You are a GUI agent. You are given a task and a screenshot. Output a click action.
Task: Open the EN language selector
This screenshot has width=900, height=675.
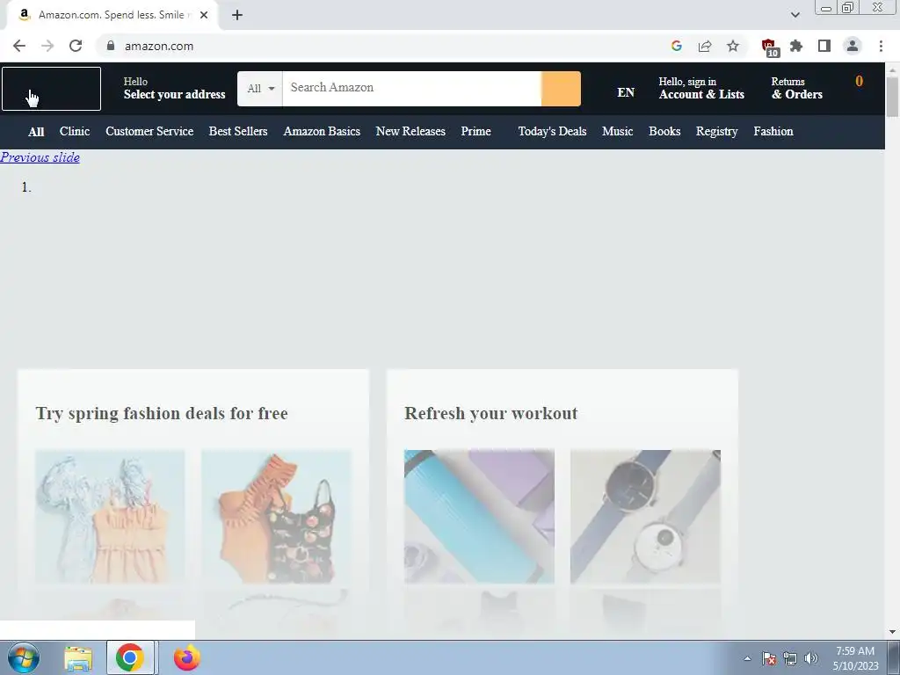click(x=626, y=91)
